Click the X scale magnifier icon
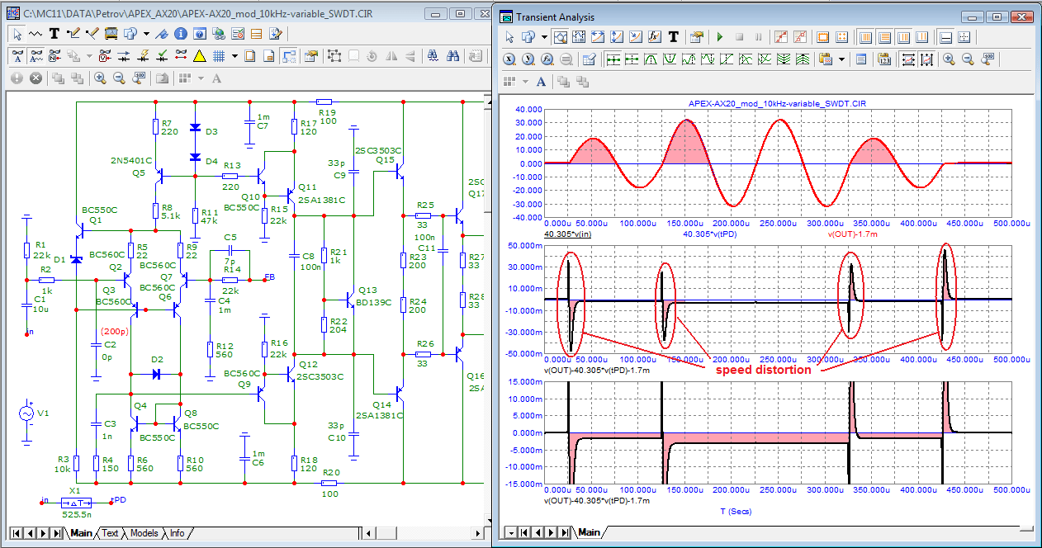 click(509, 59)
